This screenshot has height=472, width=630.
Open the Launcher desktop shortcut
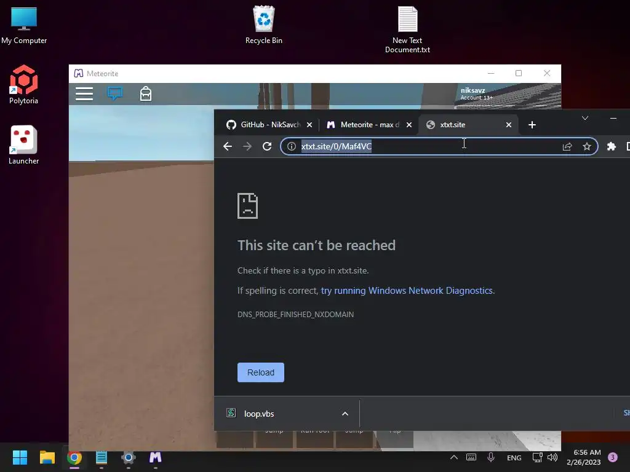tap(24, 145)
